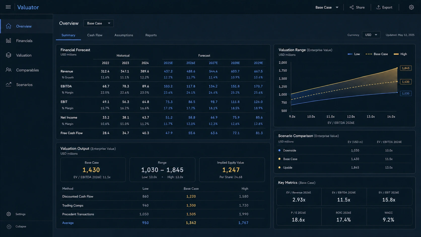Viewport: 421px width, 237px height.
Task: Click the 2022 historical column header
Action: tap(106, 63)
